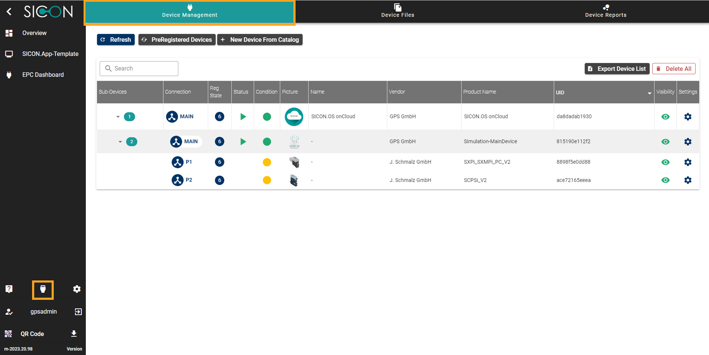The width and height of the screenshot is (709, 355).
Task: Switch to the Device Files tab
Action: pos(397,11)
